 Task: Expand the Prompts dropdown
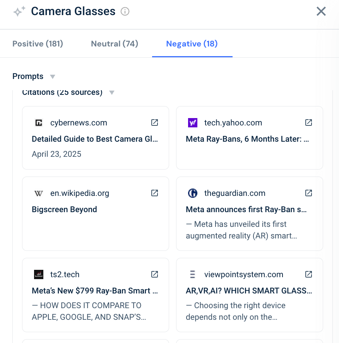[52, 76]
